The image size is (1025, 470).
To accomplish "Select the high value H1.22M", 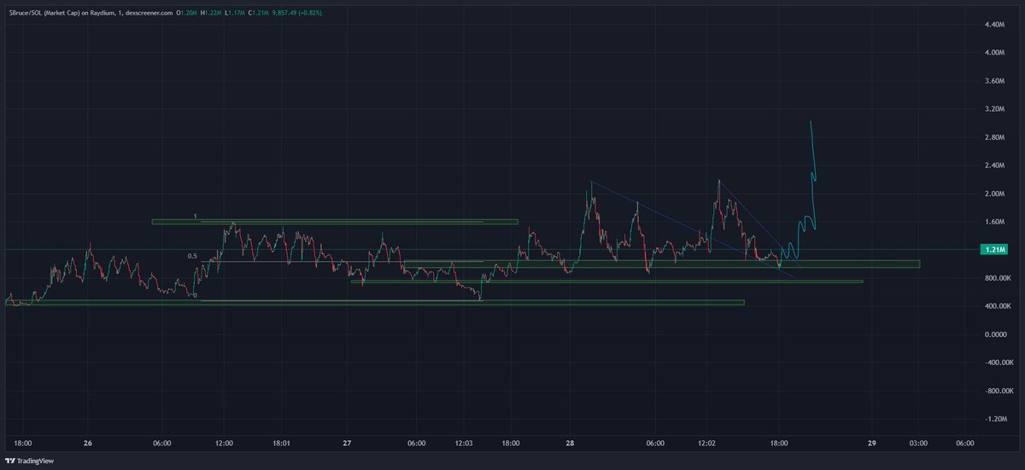I will click(x=211, y=13).
